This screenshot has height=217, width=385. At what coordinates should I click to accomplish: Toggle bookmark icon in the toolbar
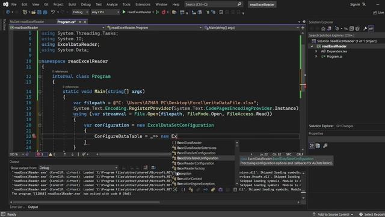pyautogui.click(x=221, y=12)
